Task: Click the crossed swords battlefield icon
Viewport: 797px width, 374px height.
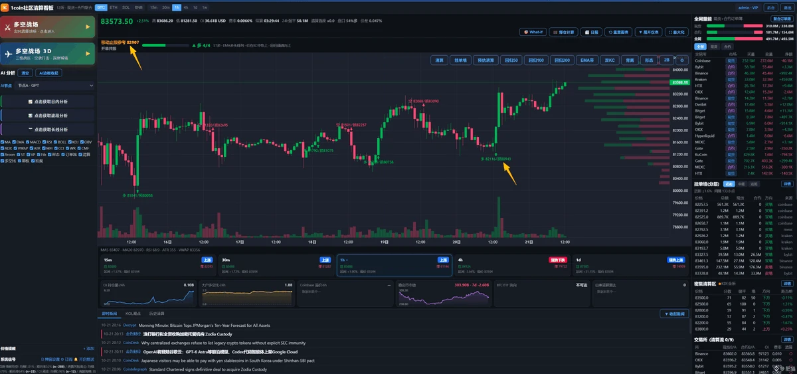Action: click(x=7, y=27)
